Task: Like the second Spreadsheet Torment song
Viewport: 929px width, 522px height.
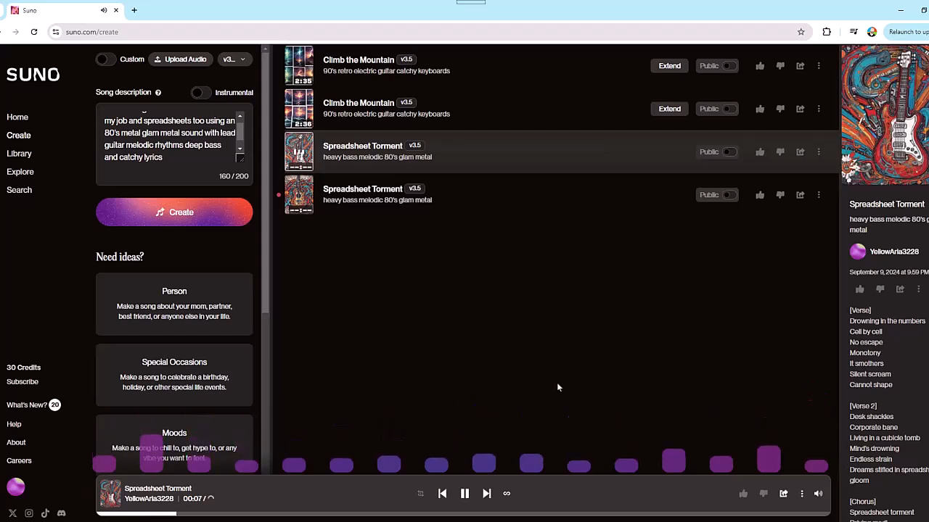Action: click(760, 194)
